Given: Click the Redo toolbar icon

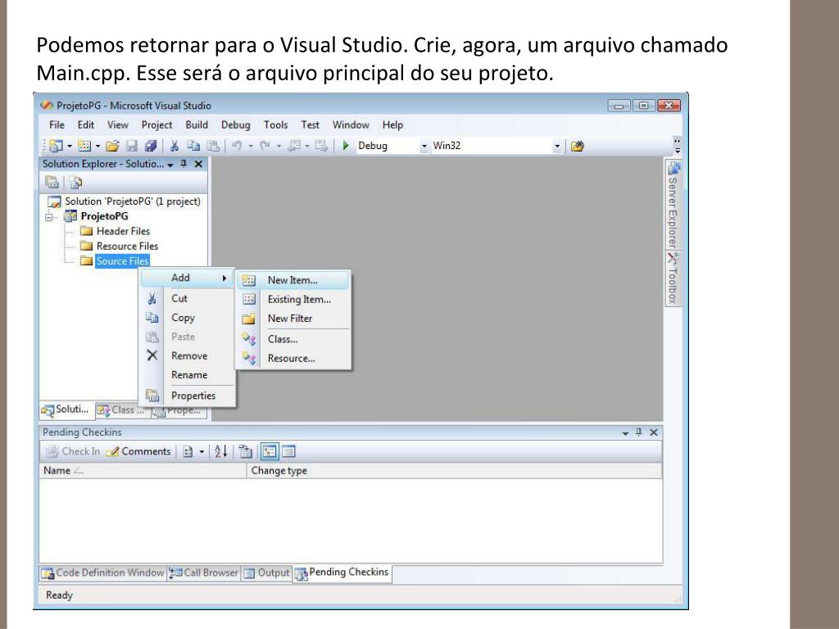Looking at the screenshot, I should coord(265,146).
